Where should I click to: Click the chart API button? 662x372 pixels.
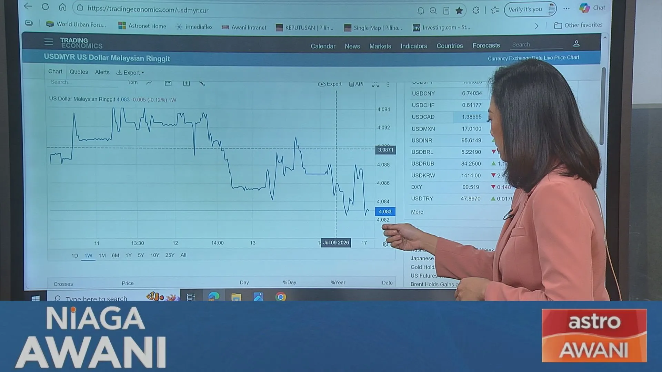[x=356, y=84]
